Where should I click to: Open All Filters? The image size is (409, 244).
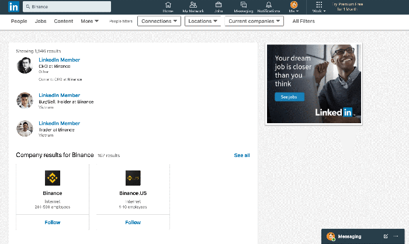click(x=303, y=21)
